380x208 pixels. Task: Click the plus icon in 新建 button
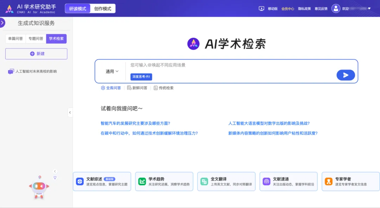(x=32, y=54)
